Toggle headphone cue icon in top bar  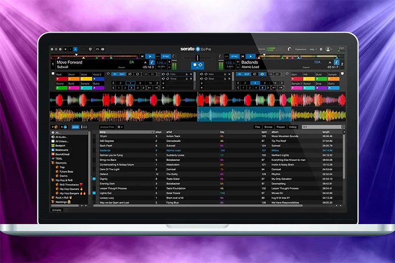[x=97, y=49]
